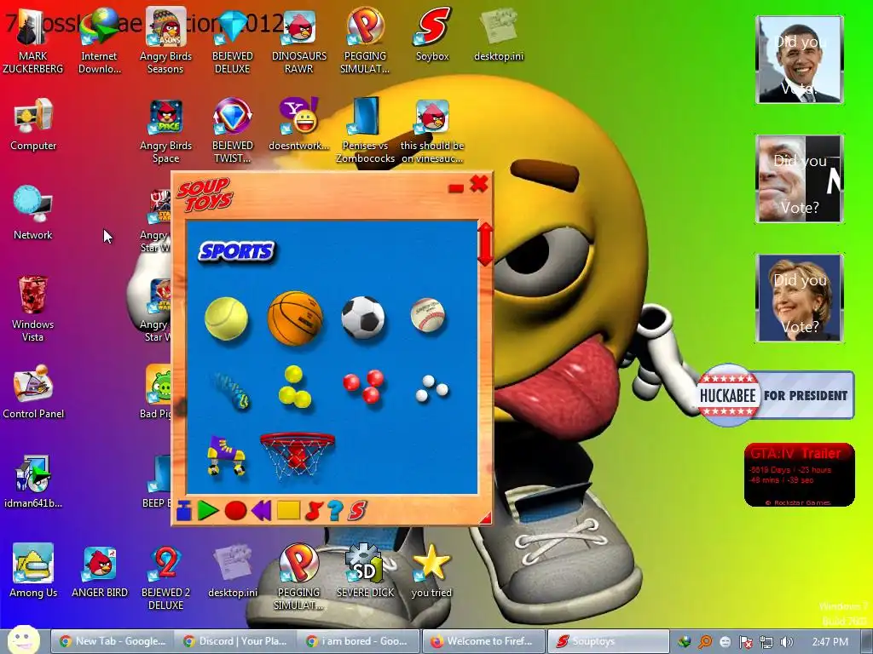Screen dimensions: 873x654
Task: Click the volume speaker tray icon
Action: 787,642
